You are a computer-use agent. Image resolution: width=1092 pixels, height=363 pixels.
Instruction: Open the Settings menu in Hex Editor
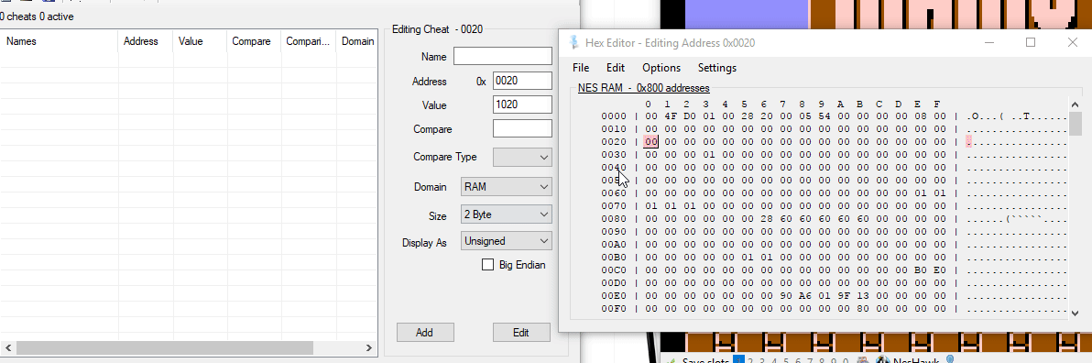pyautogui.click(x=716, y=68)
